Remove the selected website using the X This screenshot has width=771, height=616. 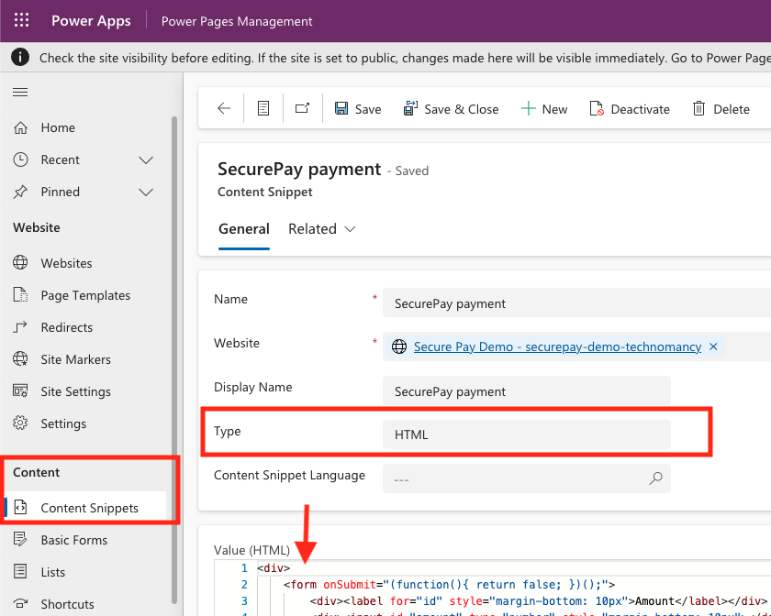(713, 346)
